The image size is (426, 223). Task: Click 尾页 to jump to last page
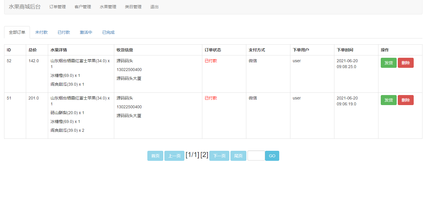pyautogui.click(x=238, y=156)
